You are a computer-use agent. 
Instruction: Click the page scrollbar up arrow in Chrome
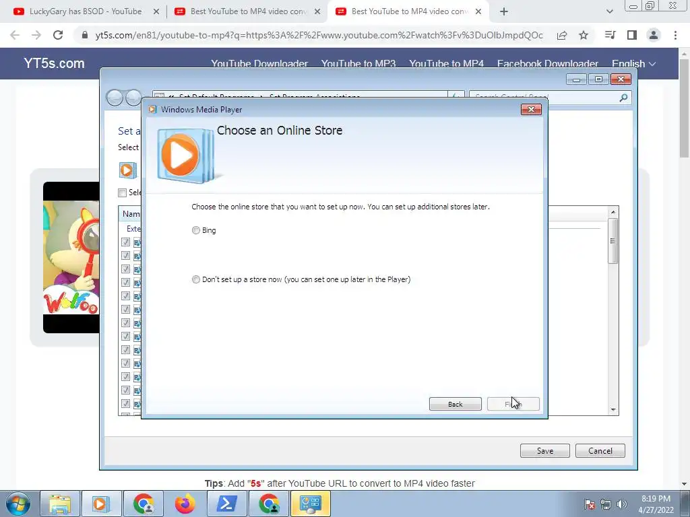685,54
